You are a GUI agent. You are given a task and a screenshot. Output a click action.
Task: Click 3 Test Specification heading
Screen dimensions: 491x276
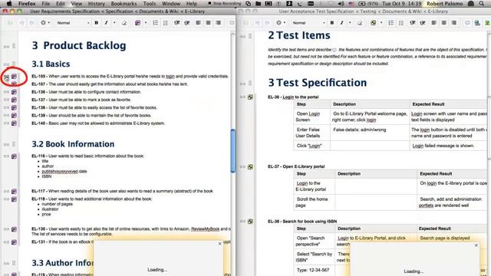[x=317, y=83]
